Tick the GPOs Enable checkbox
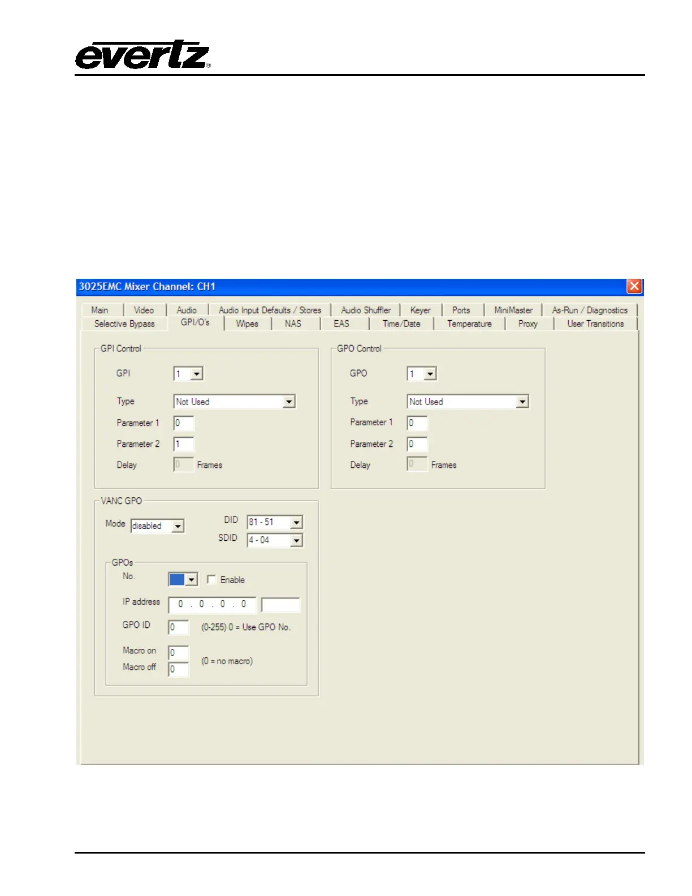This screenshot has width=692, height=896. 211,580
